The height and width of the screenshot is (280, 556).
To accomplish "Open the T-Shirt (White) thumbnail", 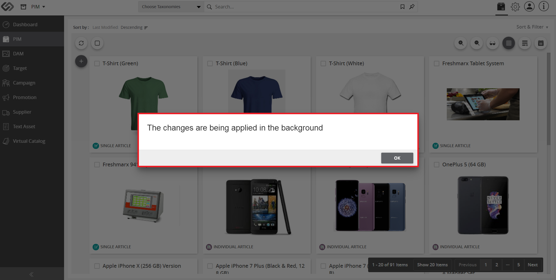I will 370,93.
